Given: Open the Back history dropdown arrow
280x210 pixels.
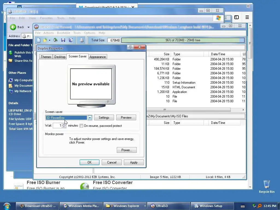Looking at the screenshot, I should click(28, 27).
